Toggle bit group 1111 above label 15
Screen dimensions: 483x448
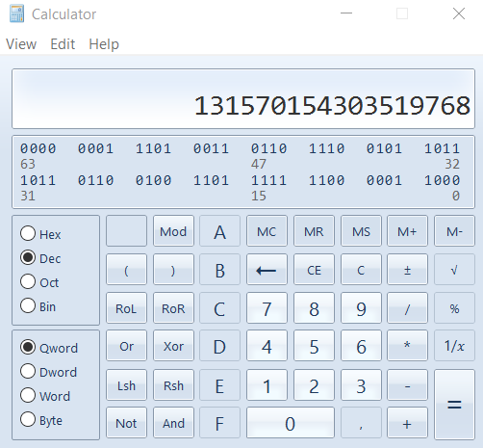pos(268,180)
